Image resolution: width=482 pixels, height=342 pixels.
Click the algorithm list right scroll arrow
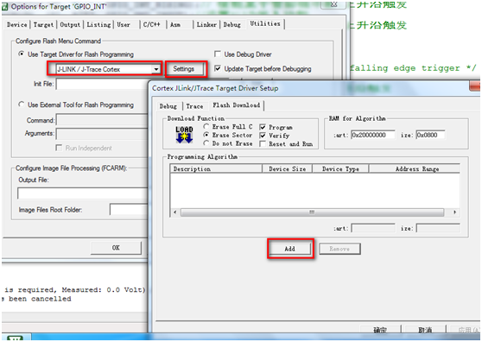coord(454,212)
